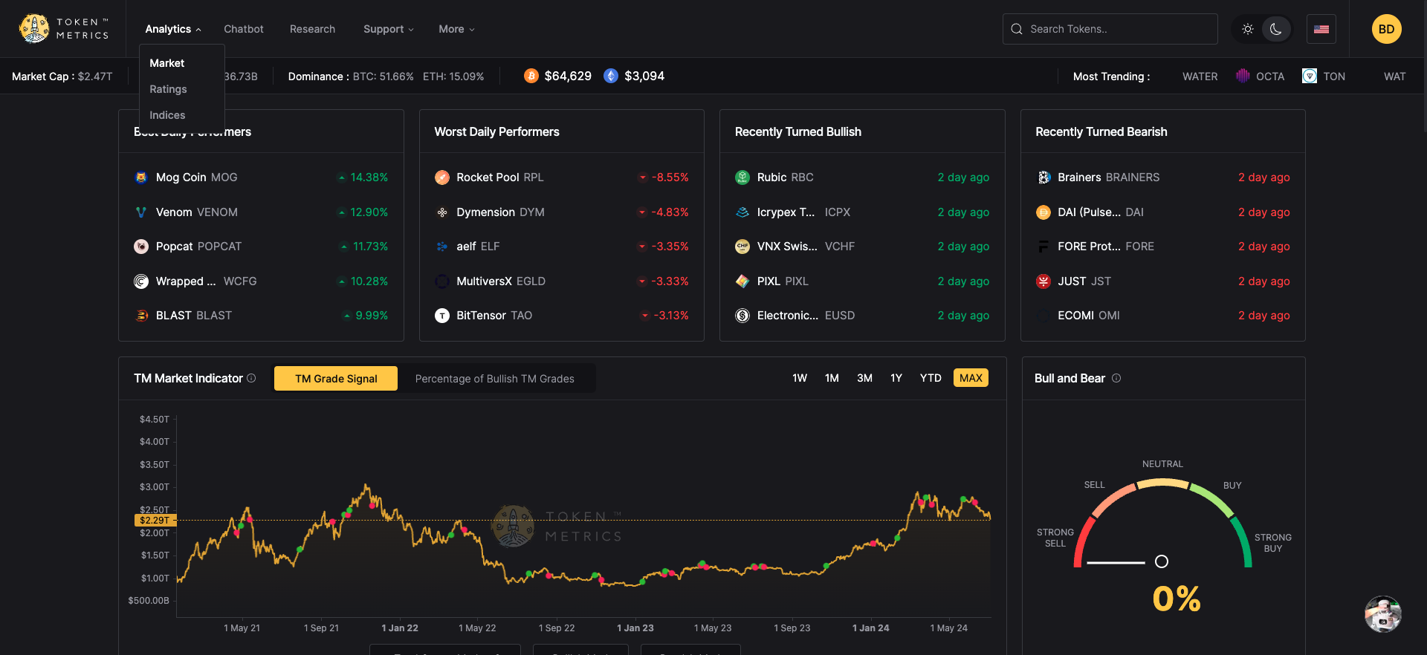The width and height of the screenshot is (1427, 655).
Task: Open ECOMI OMI token link
Action: [x=1089, y=316]
